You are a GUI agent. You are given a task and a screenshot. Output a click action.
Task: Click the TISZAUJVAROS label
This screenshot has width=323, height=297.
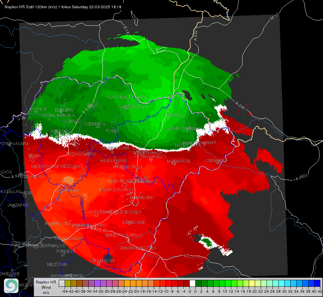pos(81,154)
